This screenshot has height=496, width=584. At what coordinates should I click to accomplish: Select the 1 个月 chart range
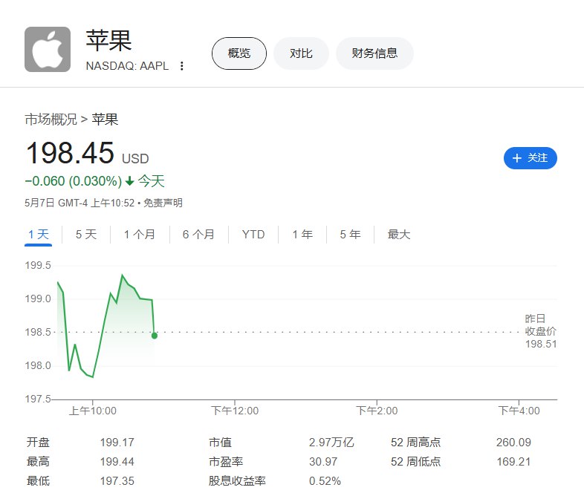pos(139,235)
